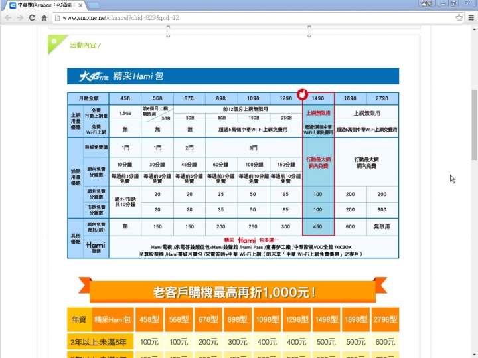
Task: Close the 中華電信emome tab
Action: 80,5
